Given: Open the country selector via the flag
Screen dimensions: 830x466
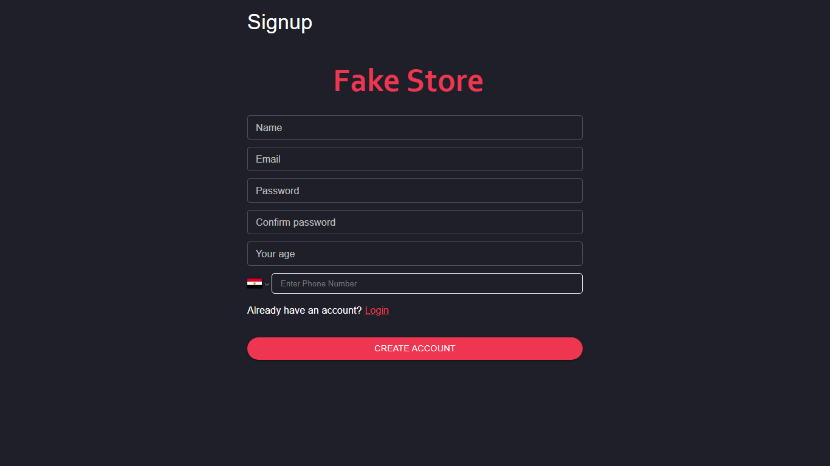Looking at the screenshot, I should tap(255, 283).
